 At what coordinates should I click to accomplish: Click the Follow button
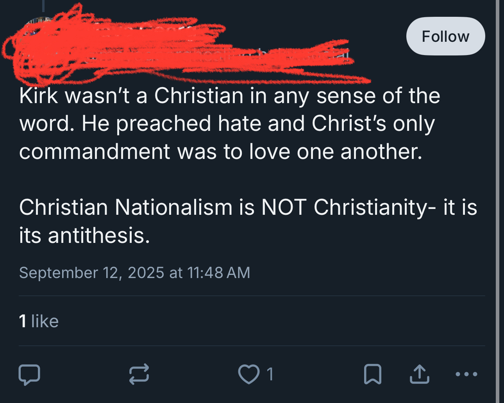pos(445,36)
